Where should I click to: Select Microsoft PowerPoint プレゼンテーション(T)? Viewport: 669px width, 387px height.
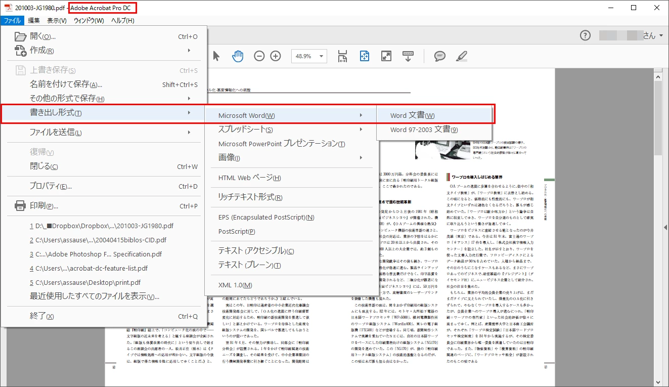pyautogui.click(x=292, y=144)
